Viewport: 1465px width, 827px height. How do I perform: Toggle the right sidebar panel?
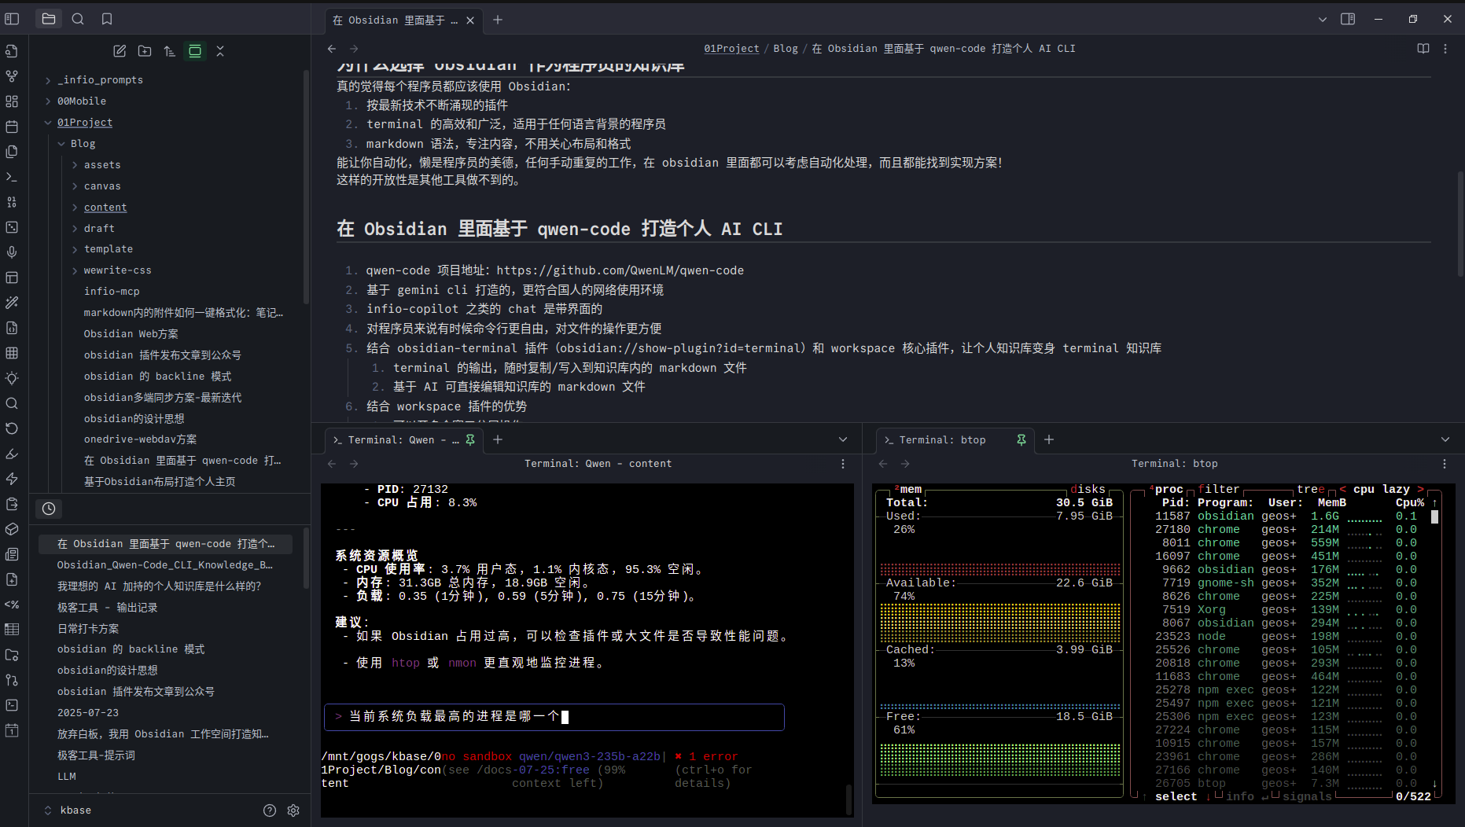click(x=1348, y=19)
